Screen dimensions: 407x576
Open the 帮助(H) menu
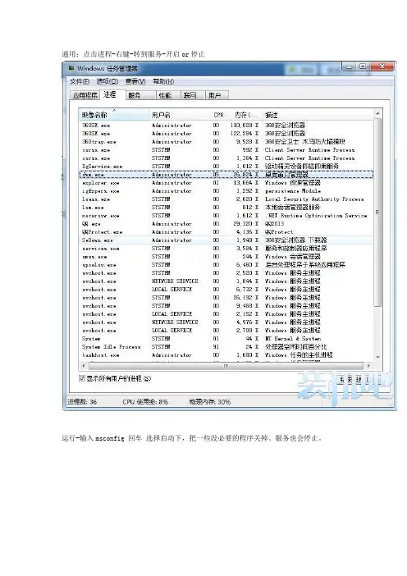tap(163, 81)
